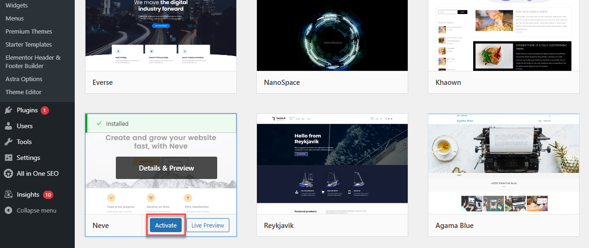Open Elementor Header & Footer Builder
The width and height of the screenshot is (589, 248).
33,62
